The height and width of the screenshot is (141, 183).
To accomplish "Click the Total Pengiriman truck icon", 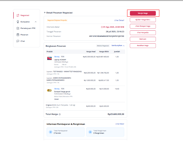I will coord(90,132).
